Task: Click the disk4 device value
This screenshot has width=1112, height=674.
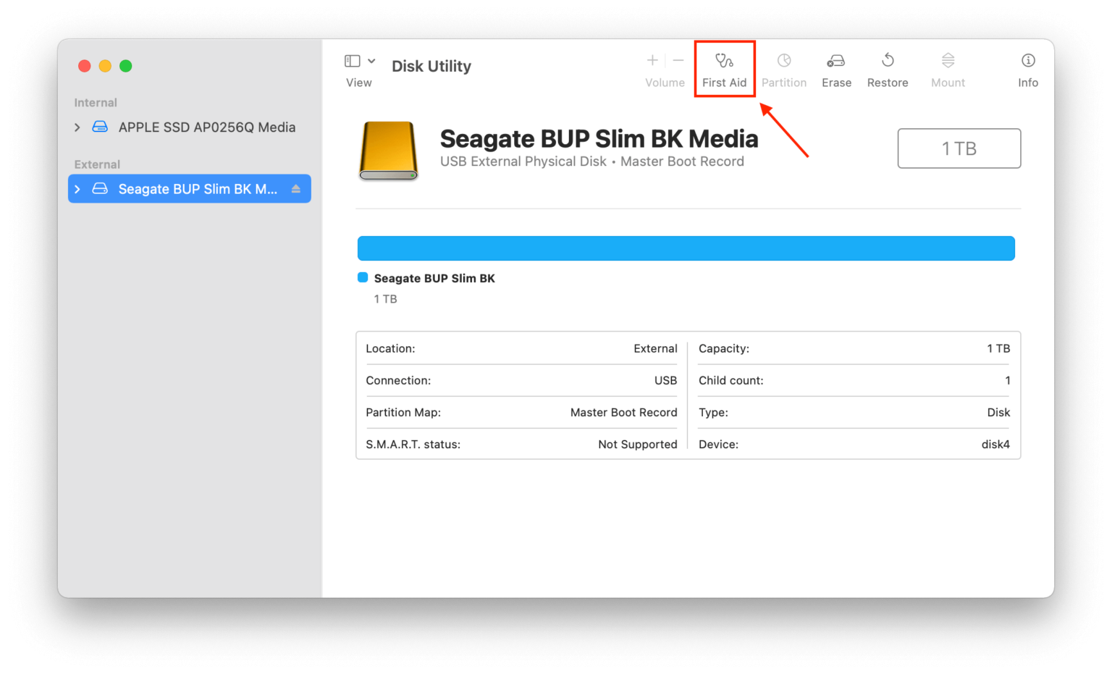Action: click(x=995, y=444)
